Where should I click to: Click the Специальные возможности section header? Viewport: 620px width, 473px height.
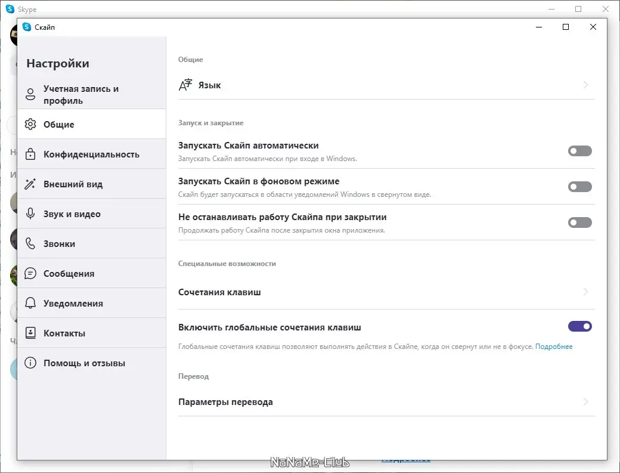point(227,264)
